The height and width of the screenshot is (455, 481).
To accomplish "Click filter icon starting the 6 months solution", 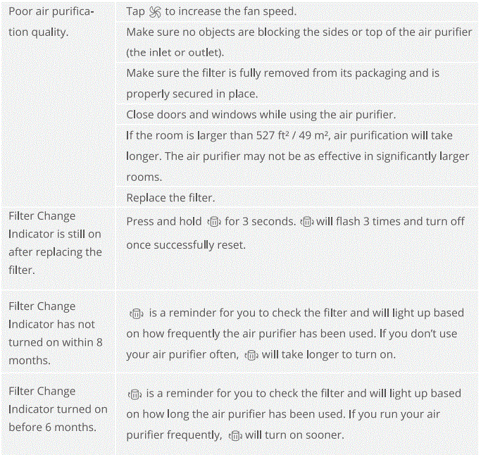I will (136, 394).
